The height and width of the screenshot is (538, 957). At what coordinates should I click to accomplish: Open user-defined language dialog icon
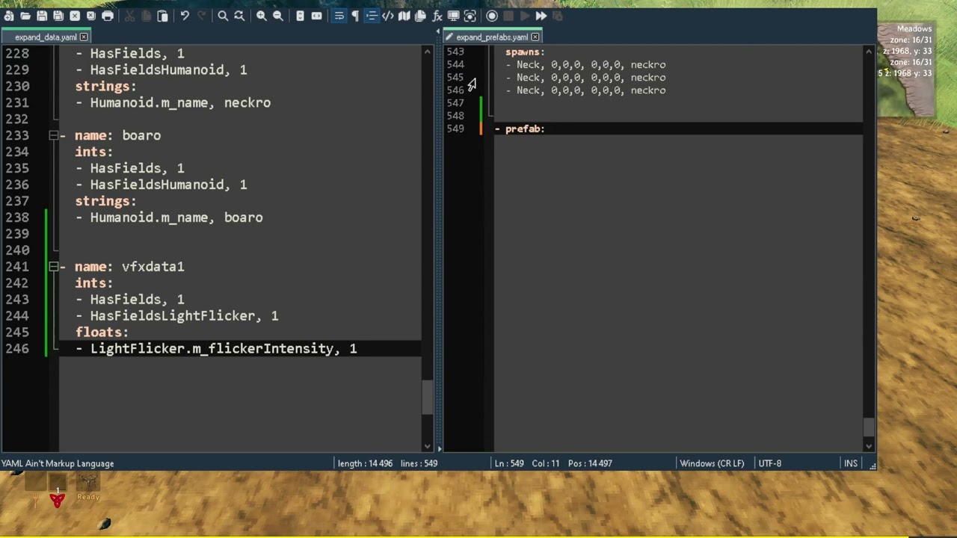click(388, 16)
